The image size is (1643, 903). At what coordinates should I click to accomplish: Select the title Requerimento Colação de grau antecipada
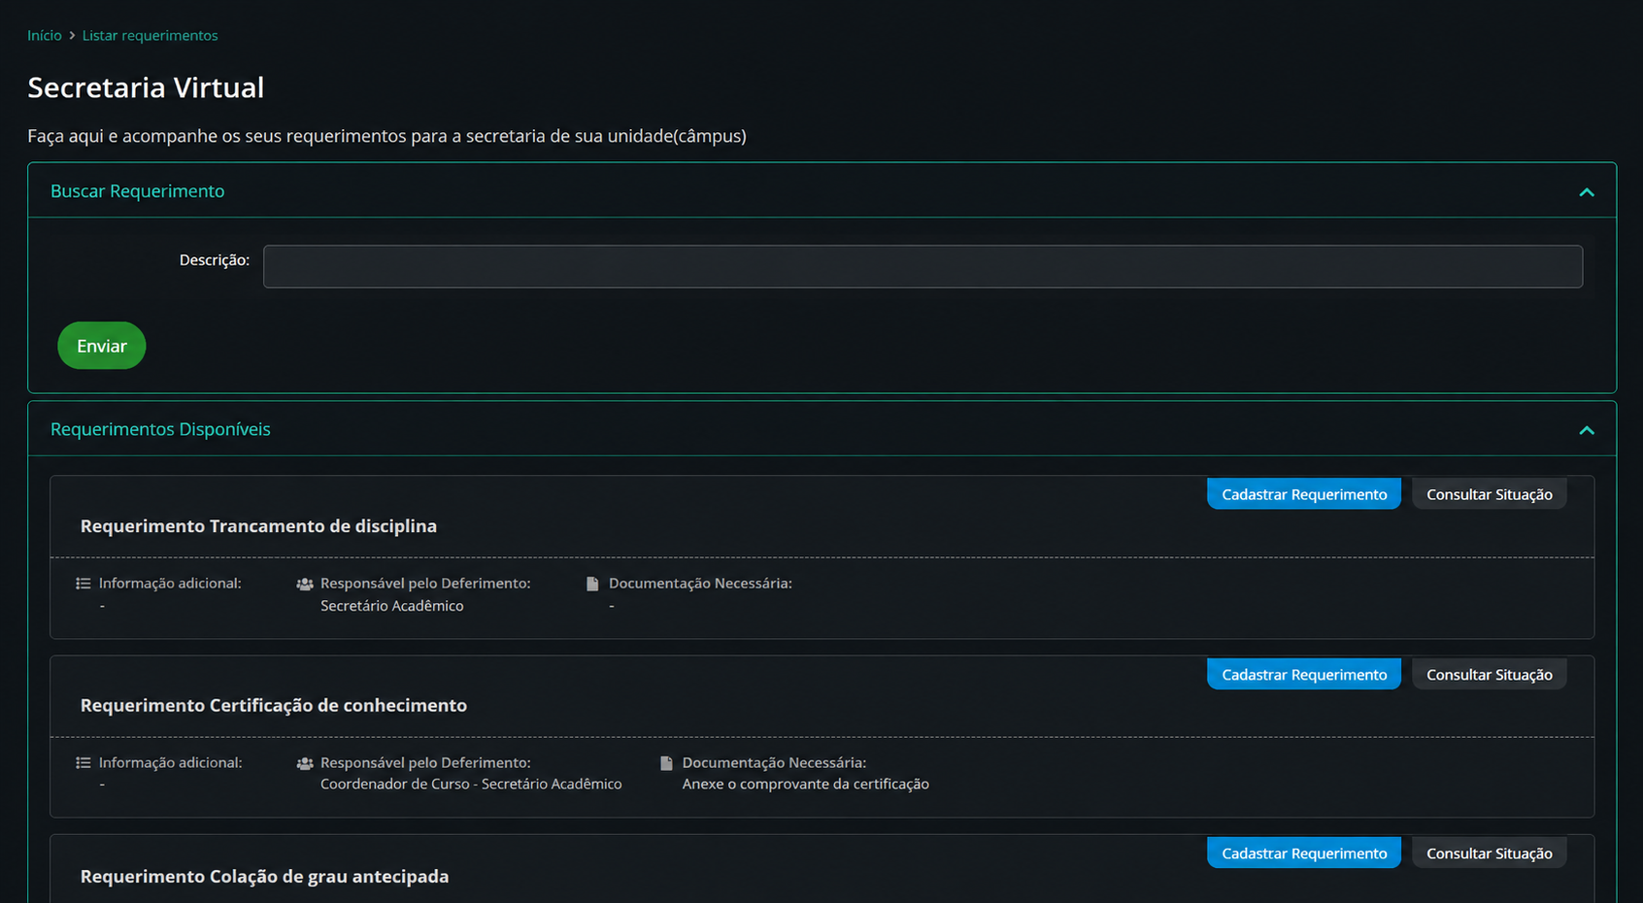tap(264, 877)
